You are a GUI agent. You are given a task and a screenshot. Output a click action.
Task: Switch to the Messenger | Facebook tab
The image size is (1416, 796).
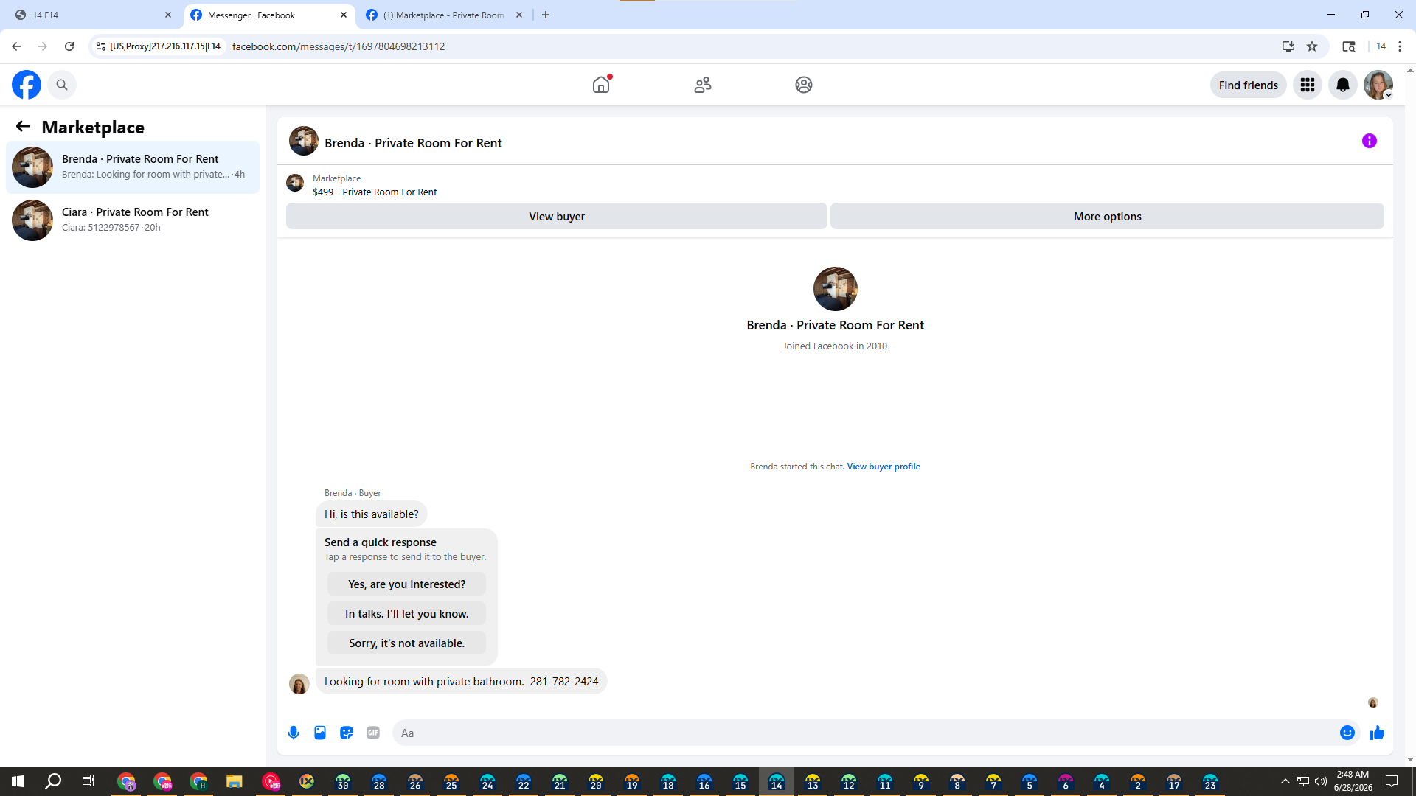click(268, 15)
